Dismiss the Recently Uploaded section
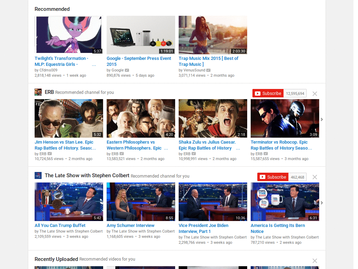This screenshot has width=358, height=269. click(315, 261)
